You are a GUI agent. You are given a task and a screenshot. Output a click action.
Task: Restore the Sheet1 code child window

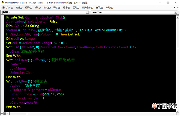click(174, 8)
